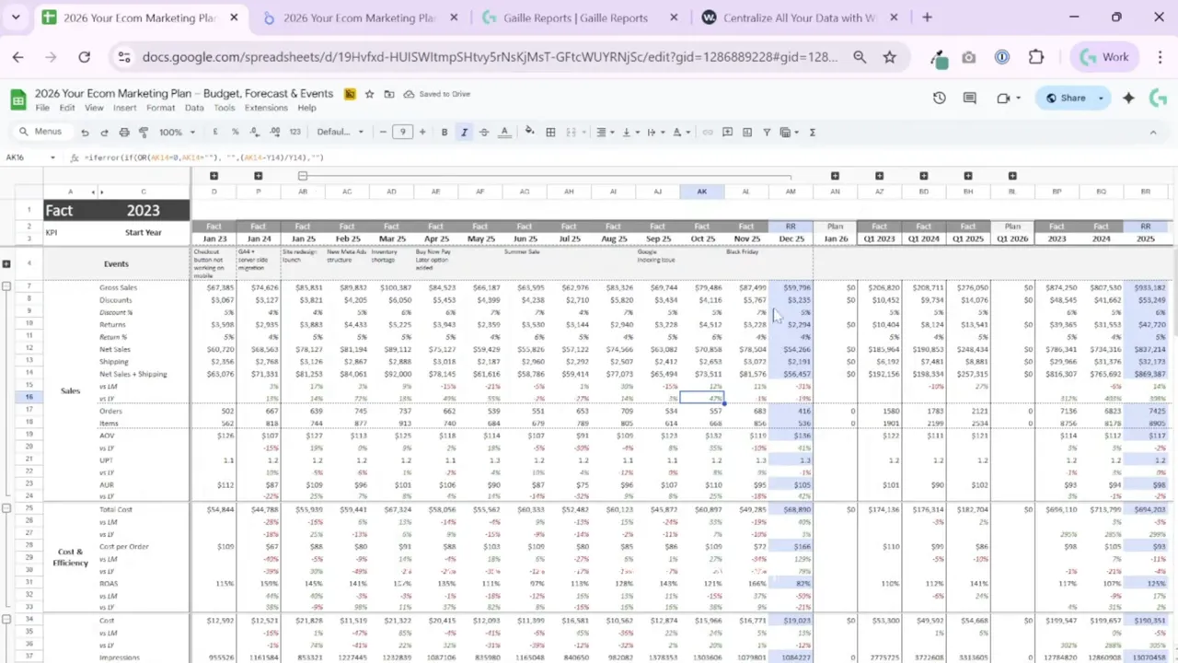Open the zoom level dropdown
This screenshot has height=663, width=1178.
pos(173,132)
